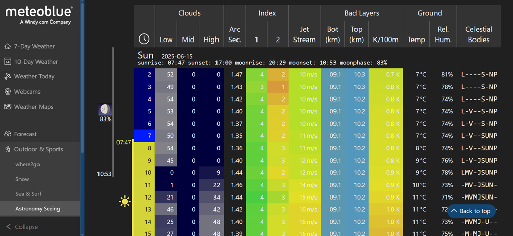The width and height of the screenshot is (513, 236).
Task: Click the Bad Layers group header
Action: (x=362, y=13)
